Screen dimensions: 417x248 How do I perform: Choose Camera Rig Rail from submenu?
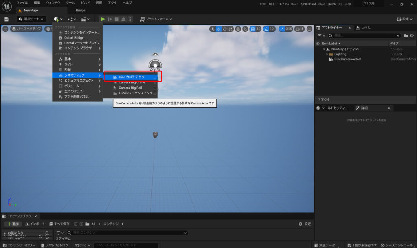[130, 88]
